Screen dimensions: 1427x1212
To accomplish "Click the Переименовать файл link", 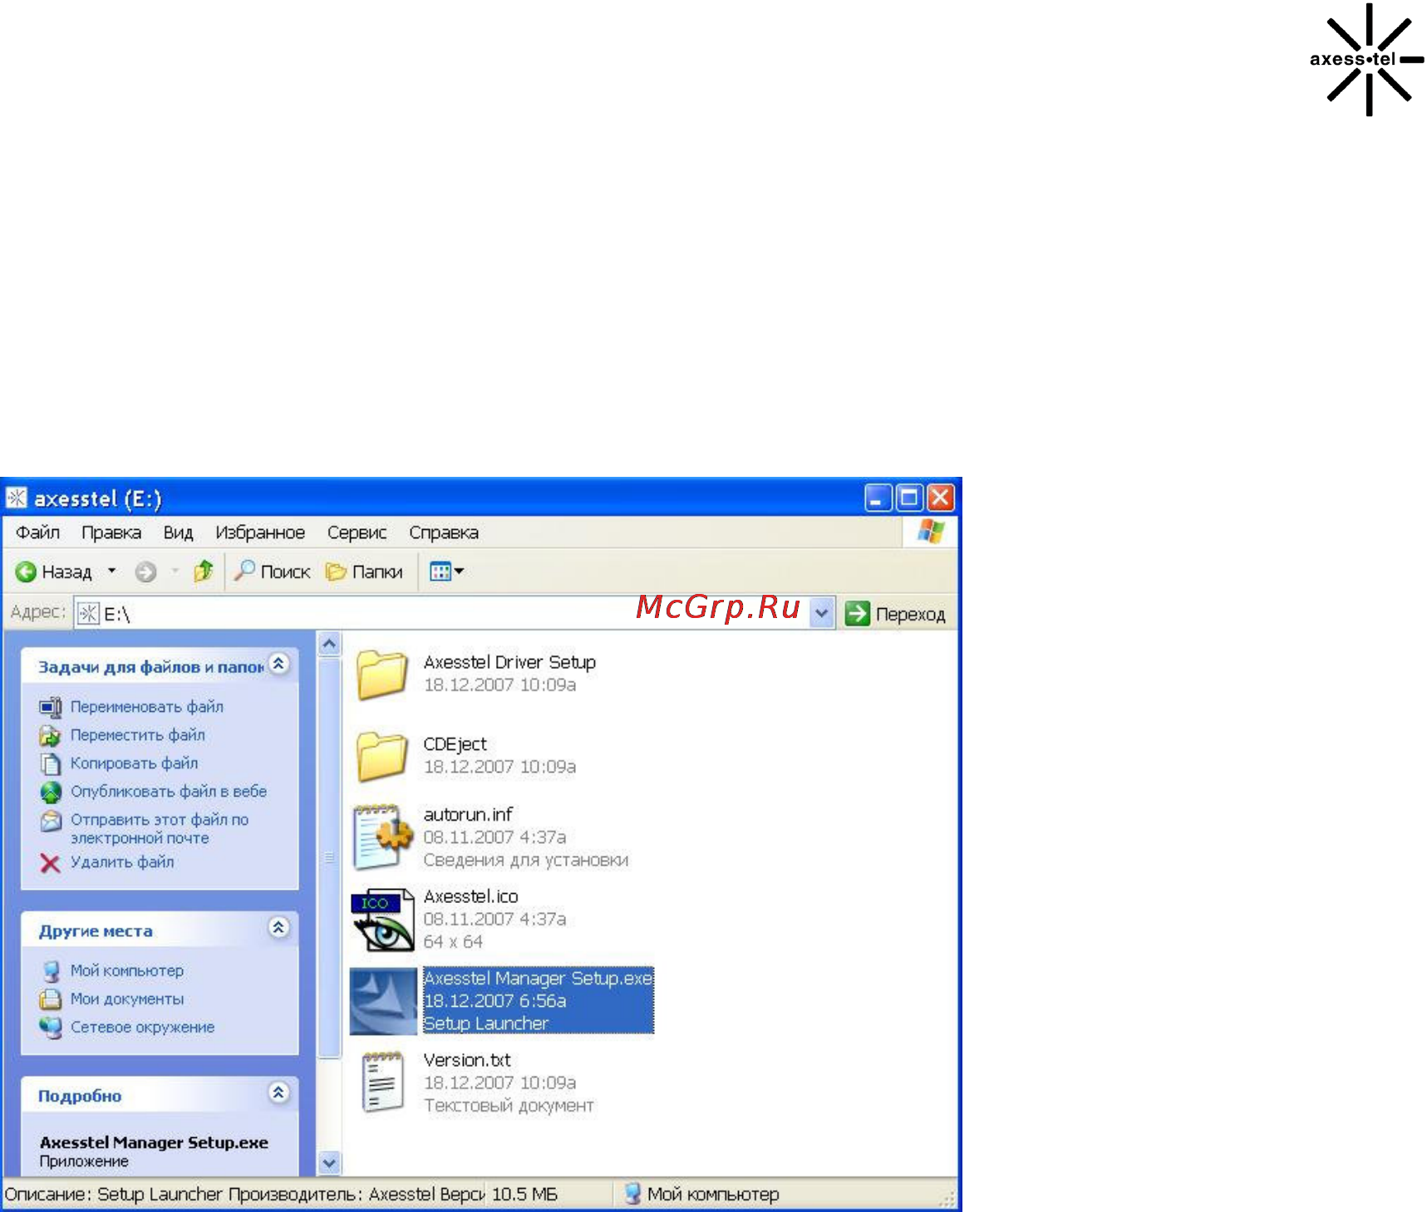I will [x=146, y=707].
